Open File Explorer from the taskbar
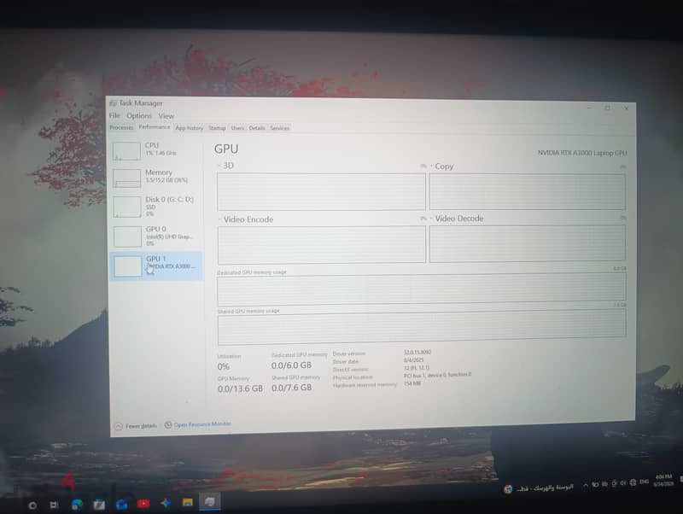The height and width of the screenshot is (514, 683). [188, 502]
